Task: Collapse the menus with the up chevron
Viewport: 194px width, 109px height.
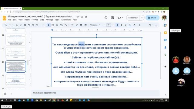Action: [156, 25]
